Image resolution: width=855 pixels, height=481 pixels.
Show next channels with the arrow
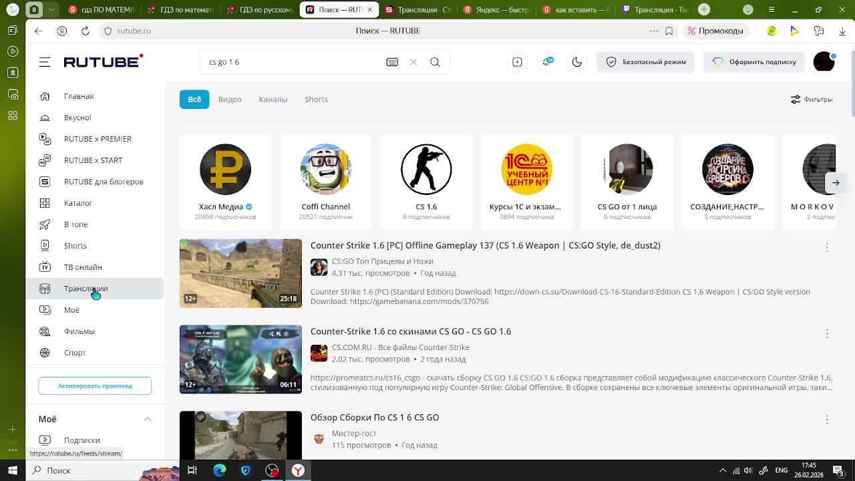click(x=836, y=182)
